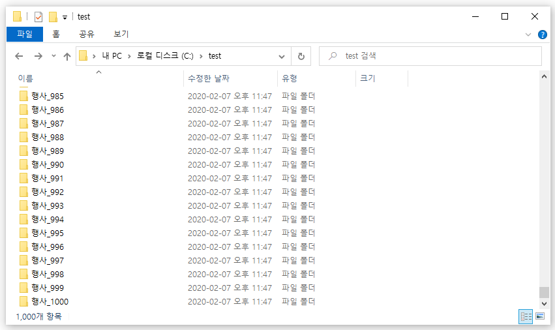Switch to the 공유 ribbon tab
The image size is (555, 330).
click(87, 34)
